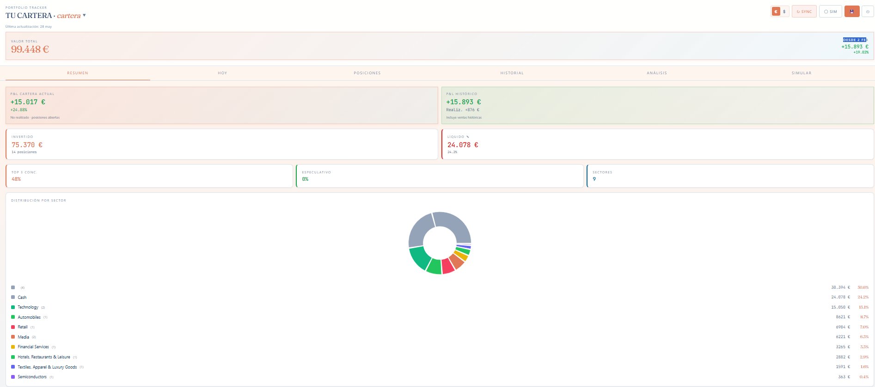Click the SYNC button
The width and height of the screenshot is (875, 387).
pos(804,12)
